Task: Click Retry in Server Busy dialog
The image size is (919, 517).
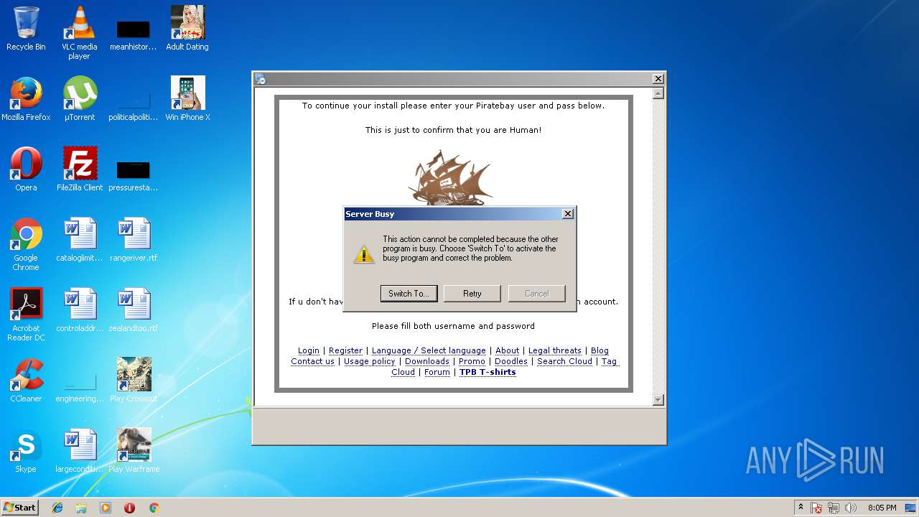Action: click(x=472, y=293)
